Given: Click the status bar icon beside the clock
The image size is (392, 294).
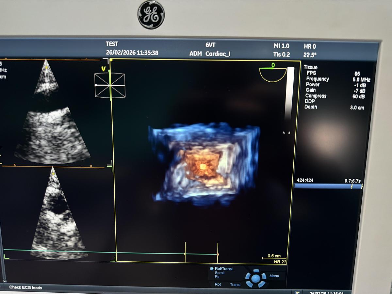Looking at the screenshot, I should point(297,292).
